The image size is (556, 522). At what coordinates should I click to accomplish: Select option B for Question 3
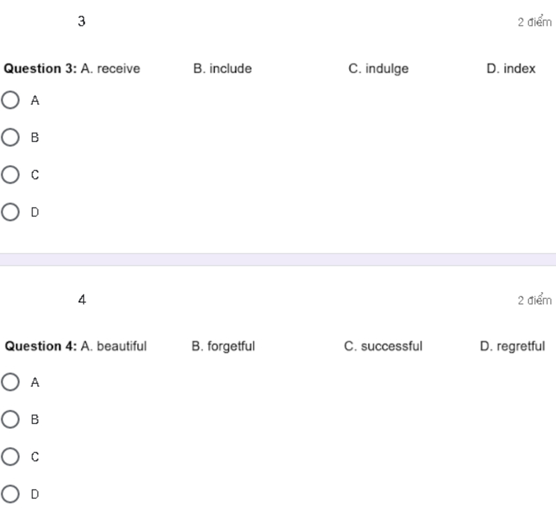coord(10,137)
